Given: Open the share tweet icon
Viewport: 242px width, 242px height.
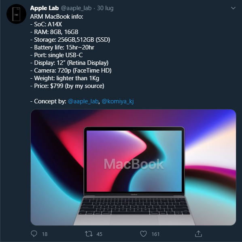Looking at the screenshot, I should (x=198, y=233).
